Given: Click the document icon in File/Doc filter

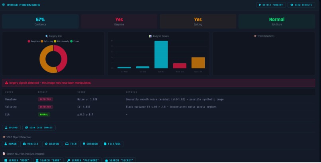Looking at the screenshot, I should (x=105, y=144).
